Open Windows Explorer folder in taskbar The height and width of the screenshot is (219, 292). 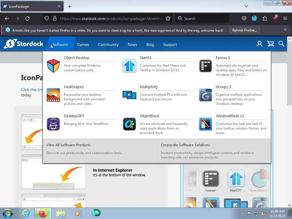pos(61,214)
